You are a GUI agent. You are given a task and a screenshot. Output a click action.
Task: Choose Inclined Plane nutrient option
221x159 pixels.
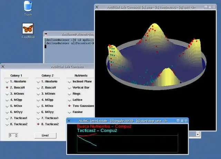pyautogui.click(x=80, y=82)
